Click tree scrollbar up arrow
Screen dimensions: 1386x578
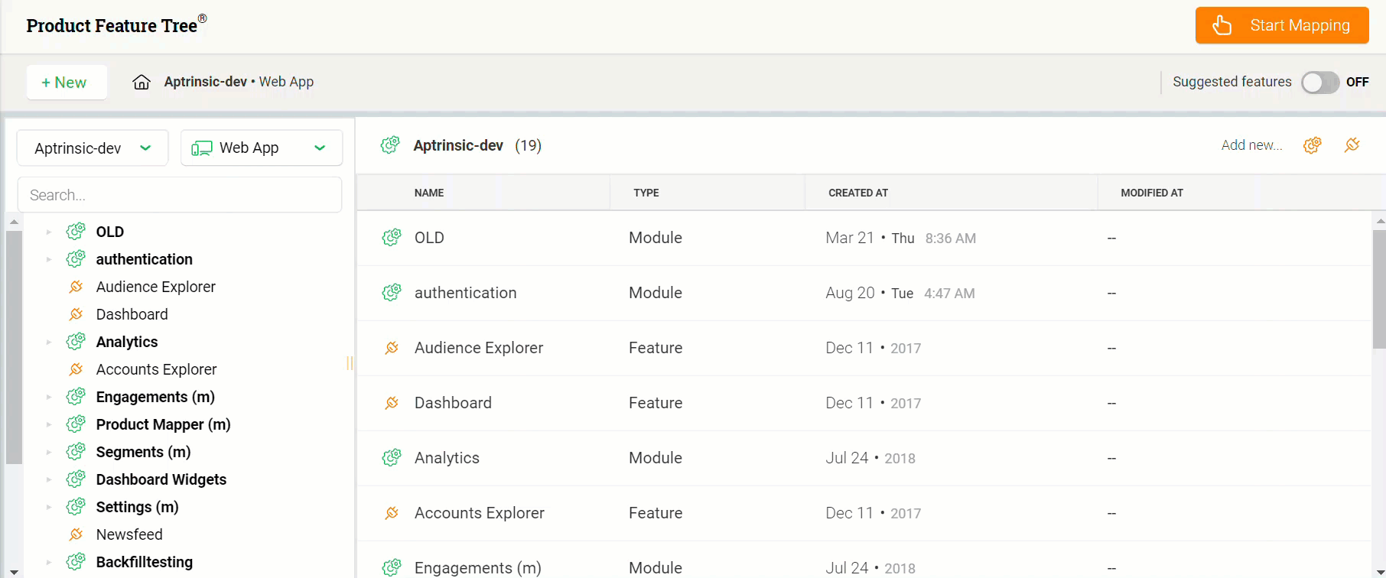click(14, 222)
